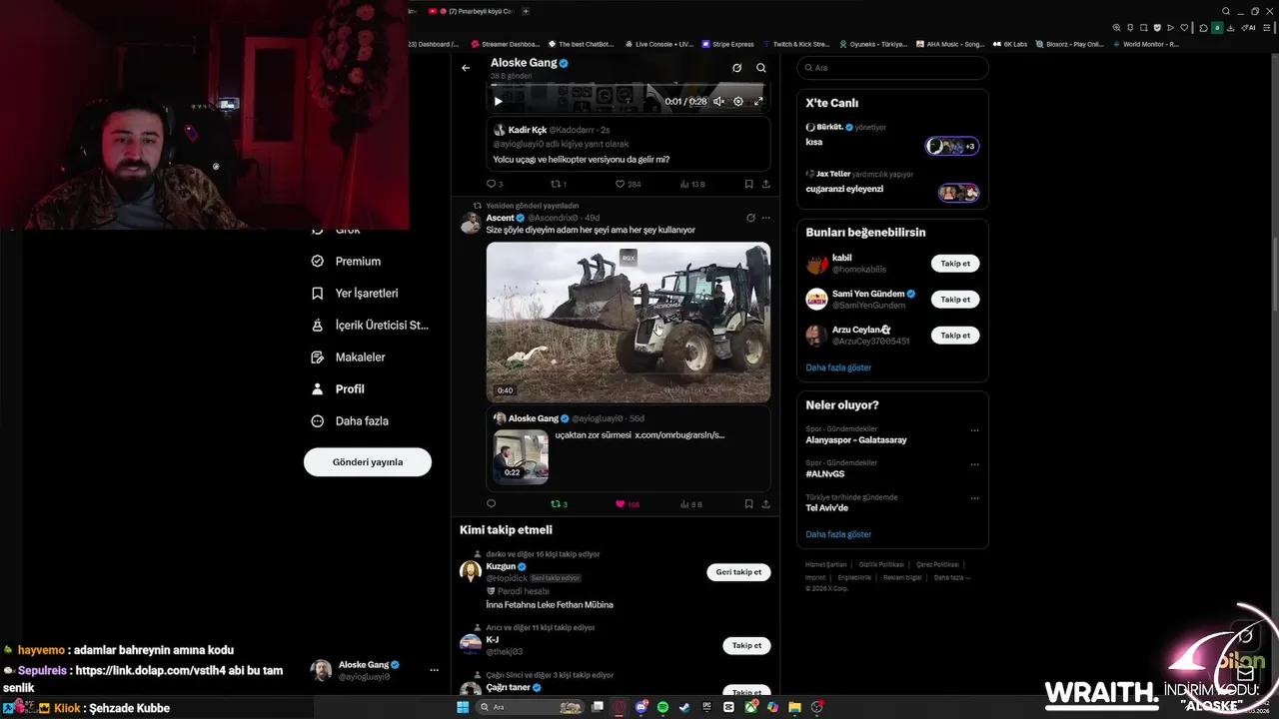Viewport: 1279px width, 719px height.
Task: Go back with the arrow beside Aloske Gang
Action: [466, 68]
